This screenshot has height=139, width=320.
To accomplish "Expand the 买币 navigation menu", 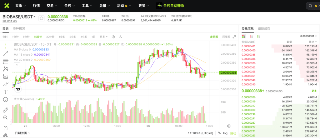I will click(x=20, y=6).
